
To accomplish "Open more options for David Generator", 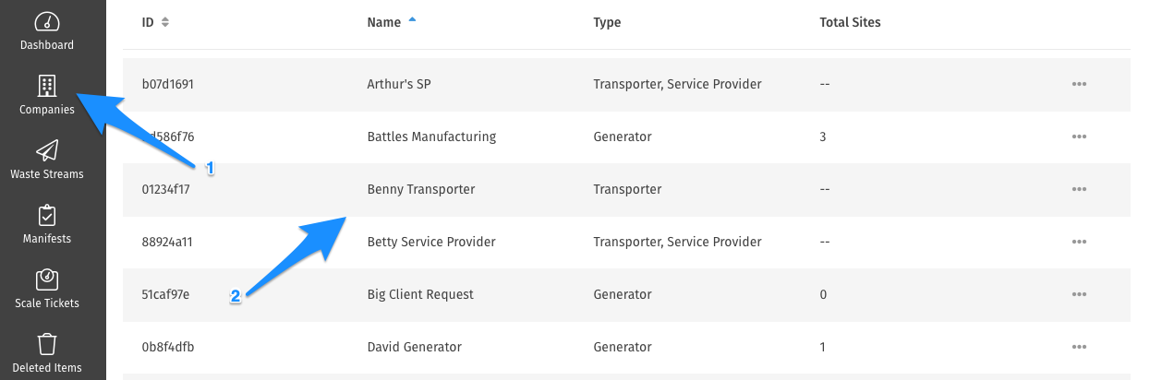I will click(x=1079, y=347).
